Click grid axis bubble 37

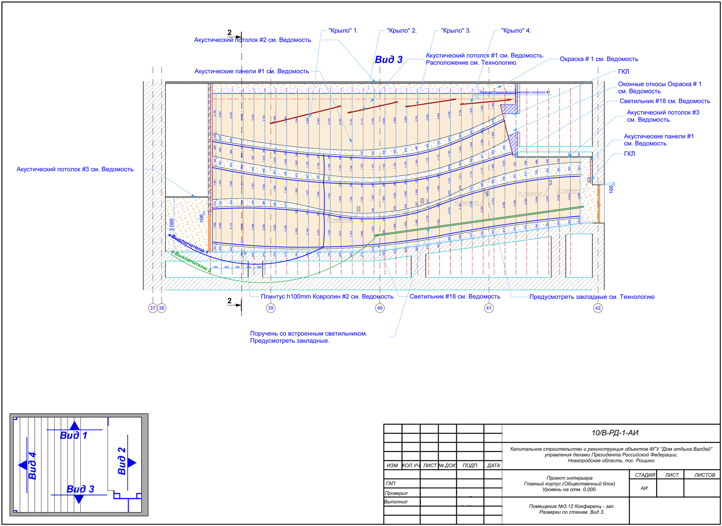[153, 308]
